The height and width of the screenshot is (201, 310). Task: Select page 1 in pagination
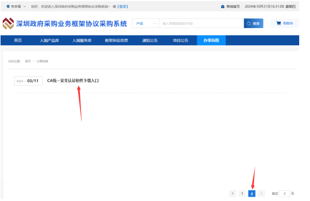pyautogui.click(x=242, y=193)
